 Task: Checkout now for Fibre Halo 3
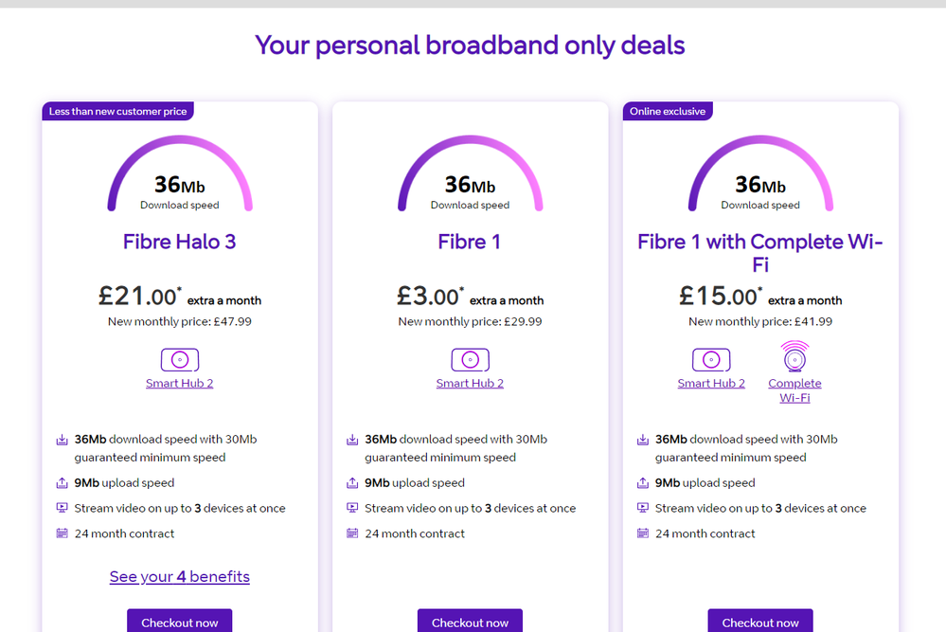[x=180, y=622]
